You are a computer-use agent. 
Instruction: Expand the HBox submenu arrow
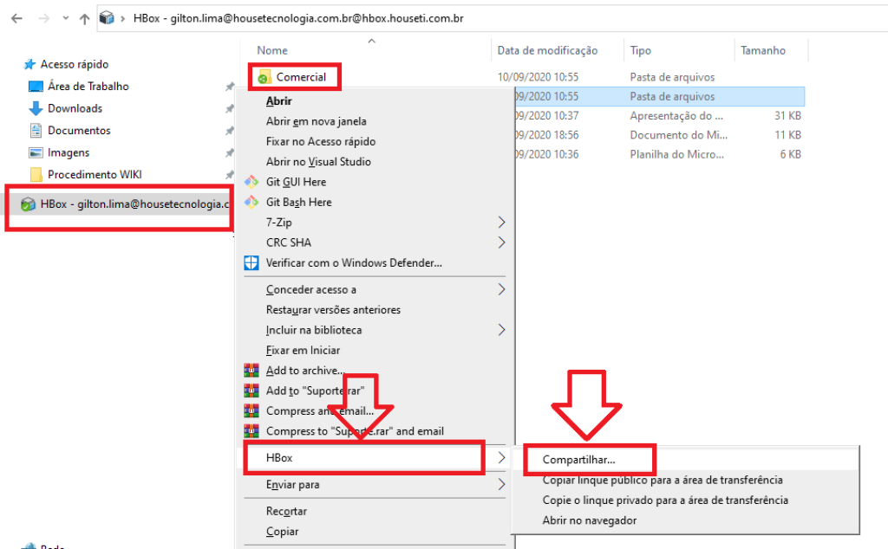(501, 458)
